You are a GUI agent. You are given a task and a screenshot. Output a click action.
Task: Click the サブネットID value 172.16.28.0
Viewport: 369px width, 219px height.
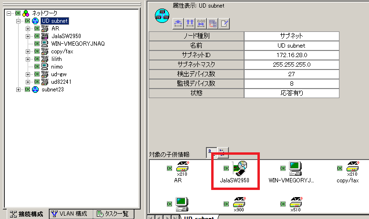(292, 55)
